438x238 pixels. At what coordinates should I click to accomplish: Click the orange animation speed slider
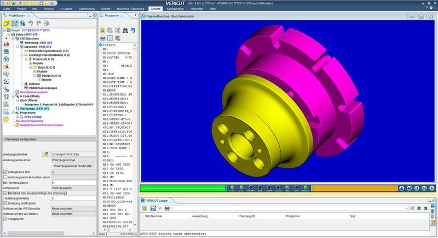coord(354,188)
